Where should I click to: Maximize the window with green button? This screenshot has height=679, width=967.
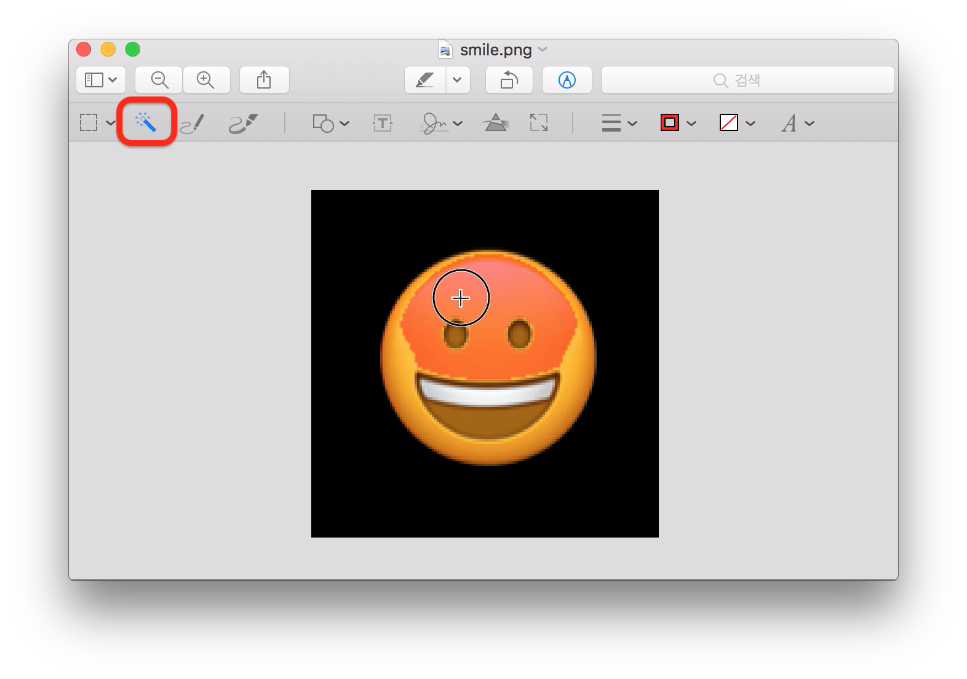(x=133, y=49)
